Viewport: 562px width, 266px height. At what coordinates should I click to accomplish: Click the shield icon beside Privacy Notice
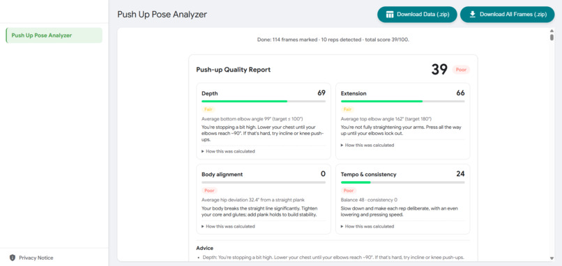12,258
